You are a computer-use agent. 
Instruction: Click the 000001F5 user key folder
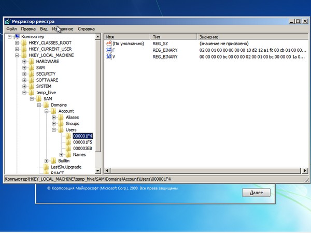pyautogui.click(x=82, y=142)
